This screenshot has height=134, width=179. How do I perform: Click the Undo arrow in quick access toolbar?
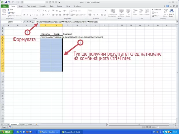click(9, 2)
